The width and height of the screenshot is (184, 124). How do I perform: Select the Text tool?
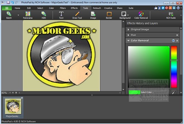click(61, 15)
